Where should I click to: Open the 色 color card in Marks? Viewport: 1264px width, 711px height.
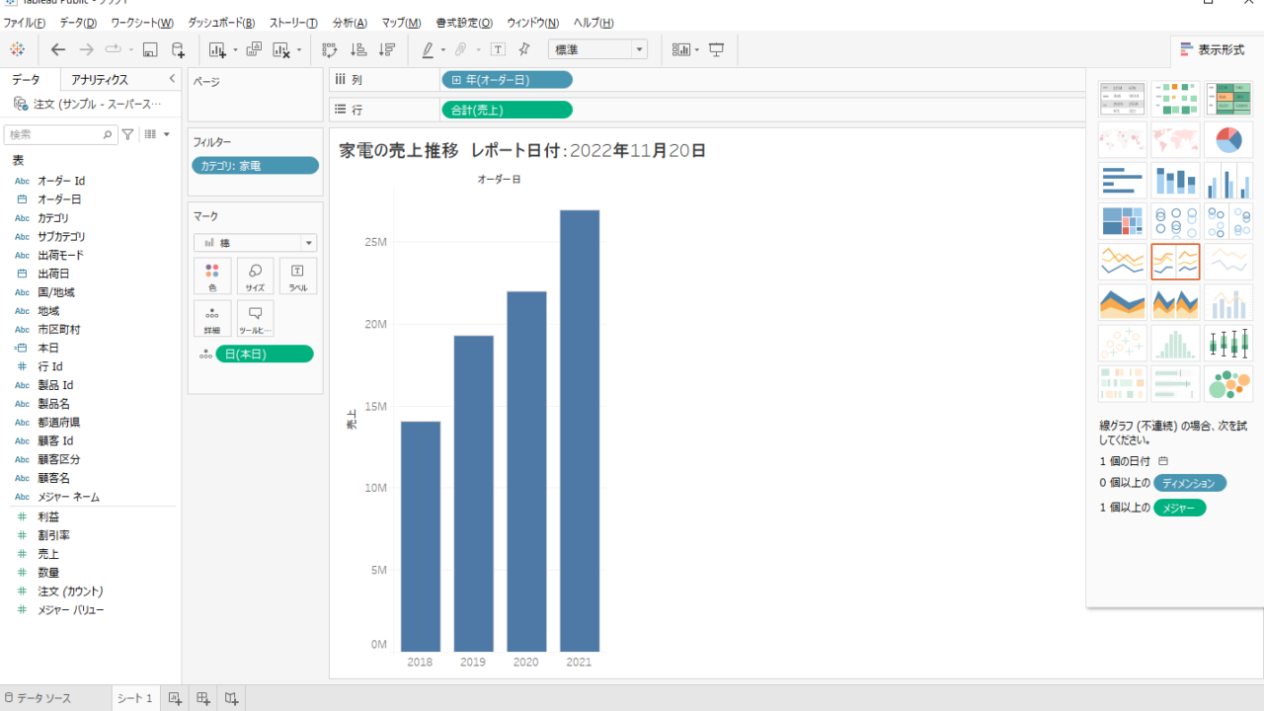(x=212, y=276)
